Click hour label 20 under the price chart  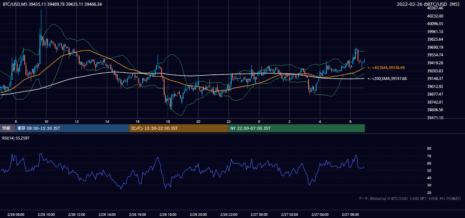coord(198,121)
